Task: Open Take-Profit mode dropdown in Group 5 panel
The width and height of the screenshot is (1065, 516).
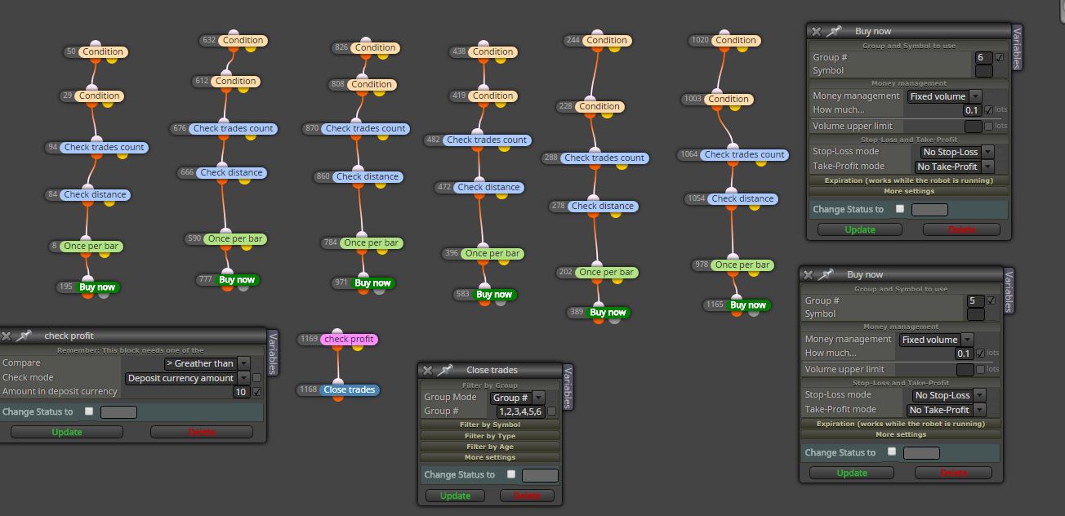Action: coord(945,410)
